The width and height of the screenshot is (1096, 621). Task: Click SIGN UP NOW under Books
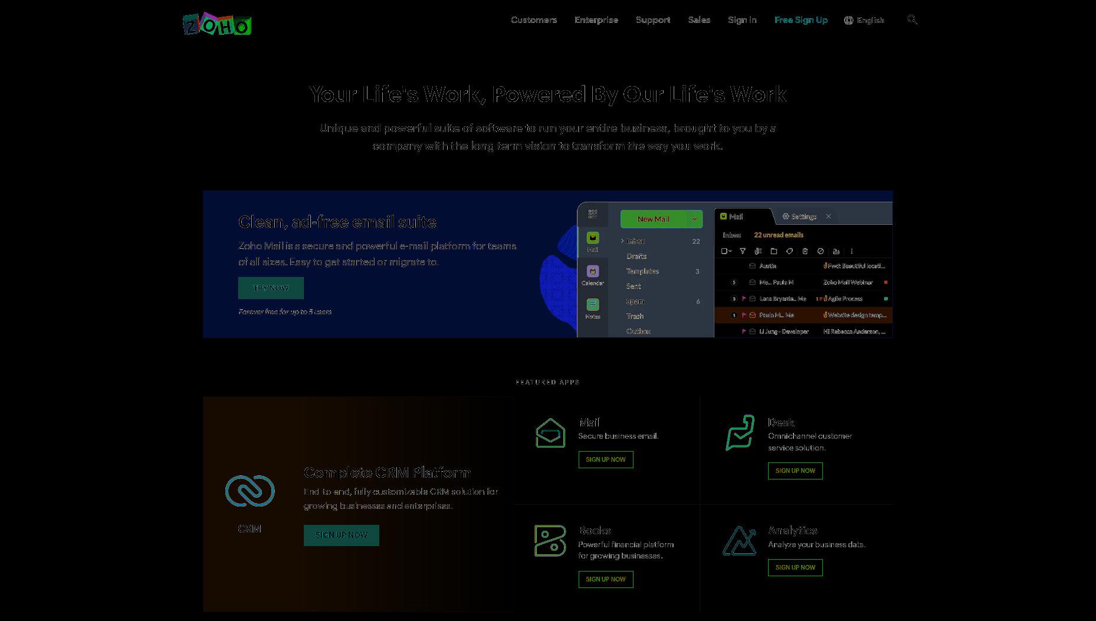coord(606,579)
